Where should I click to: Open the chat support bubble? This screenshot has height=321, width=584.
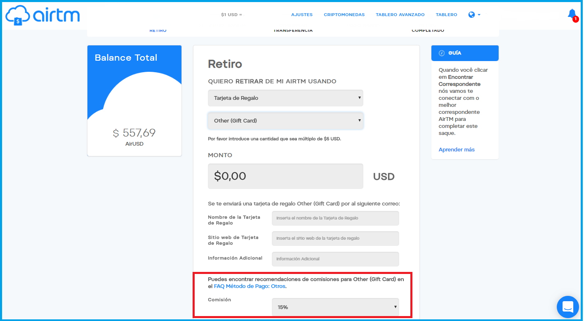568,307
